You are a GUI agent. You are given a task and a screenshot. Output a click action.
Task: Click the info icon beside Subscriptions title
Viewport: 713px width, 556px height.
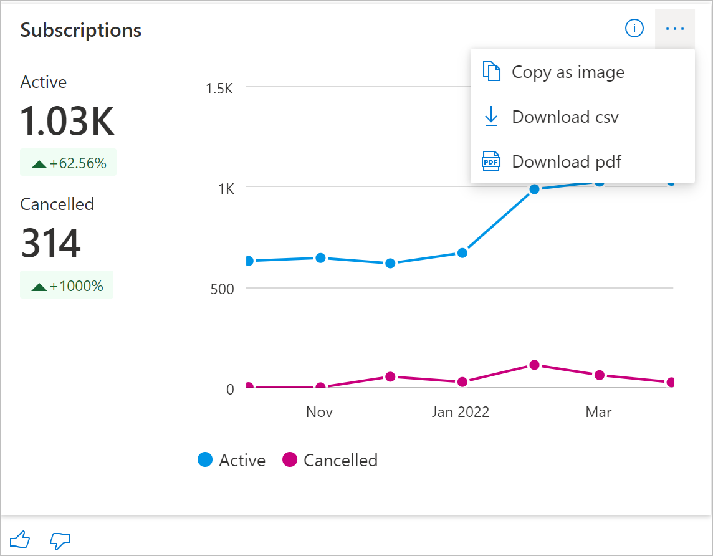tap(634, 28)
